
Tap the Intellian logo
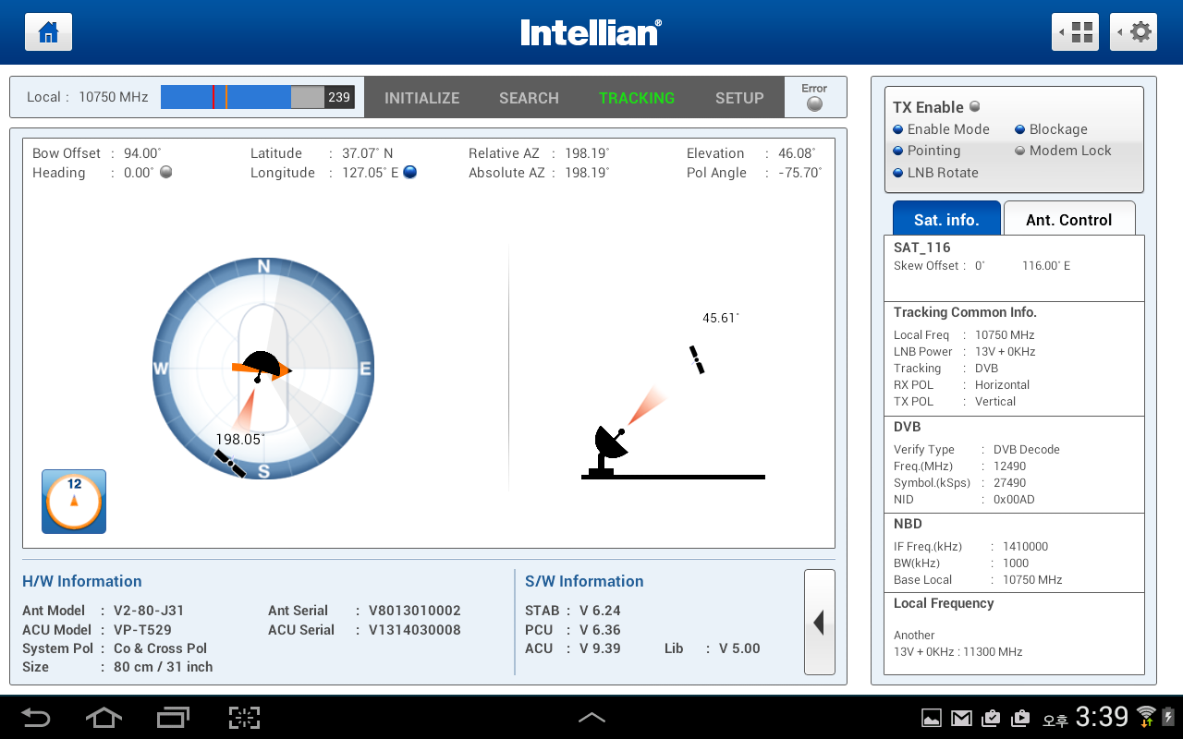pos(591,33)
